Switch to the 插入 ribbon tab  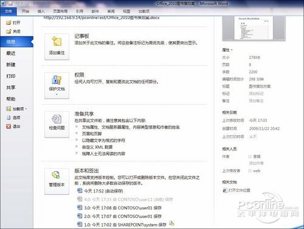[41, 12]
